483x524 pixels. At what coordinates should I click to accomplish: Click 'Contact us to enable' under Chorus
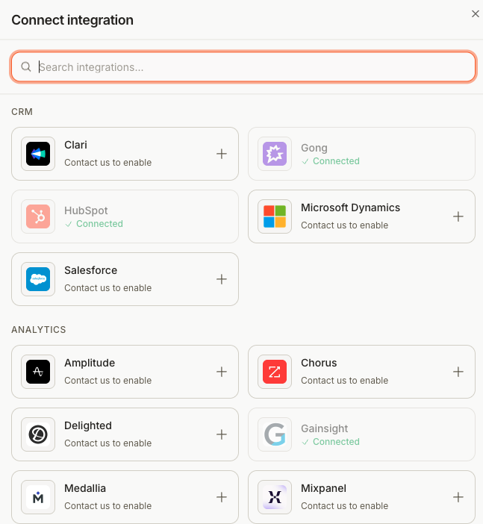click(345, 380)
